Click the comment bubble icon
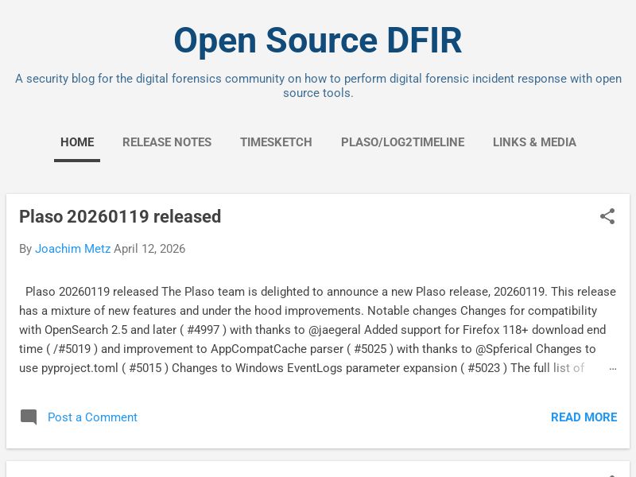This screenshot has height=477, width=636. (x=29, y=417)
